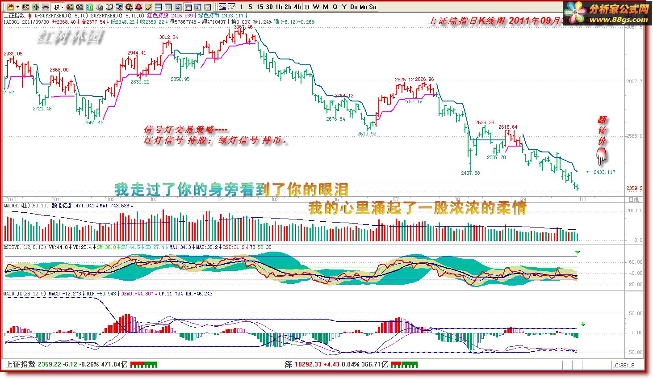
Task: Click the red horizontal double-arrow icon
Action: 46,7
